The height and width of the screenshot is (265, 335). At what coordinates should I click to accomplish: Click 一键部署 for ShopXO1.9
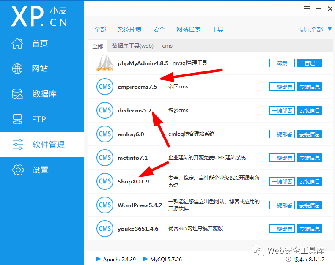[x=282, y=181]
